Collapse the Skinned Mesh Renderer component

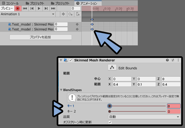click(x=61, y=60)
